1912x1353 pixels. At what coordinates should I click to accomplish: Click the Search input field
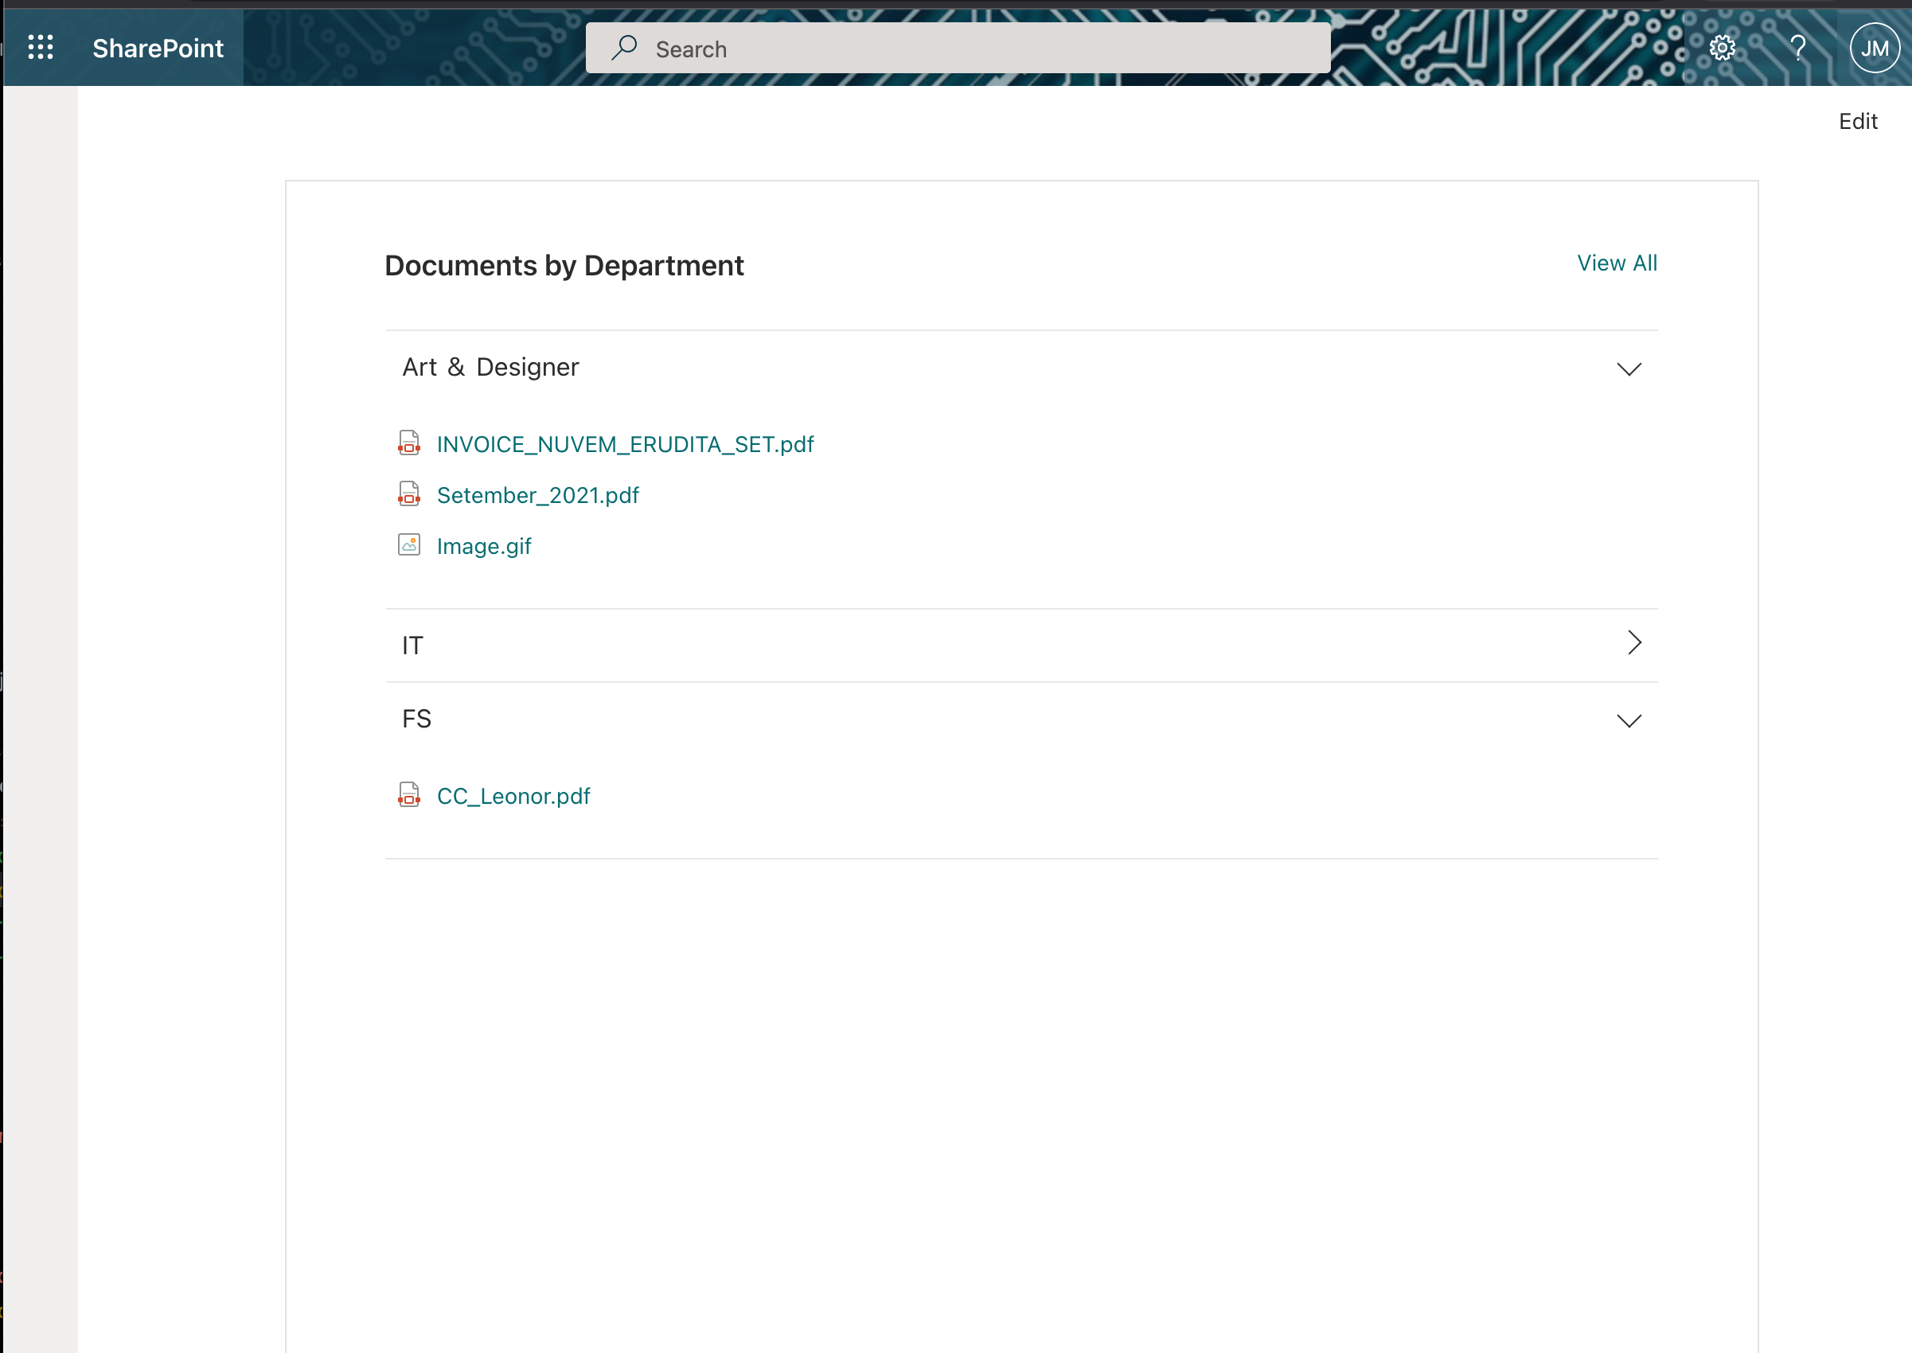[959, 47]
